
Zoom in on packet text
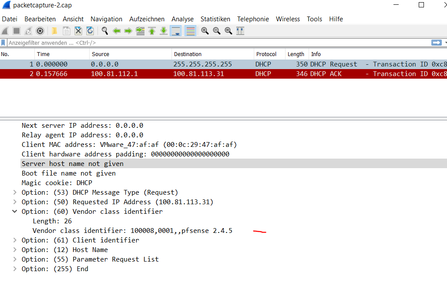(205, 31)
